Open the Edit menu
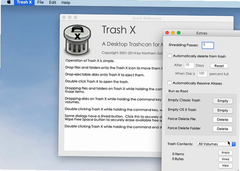 click(52, 2)
